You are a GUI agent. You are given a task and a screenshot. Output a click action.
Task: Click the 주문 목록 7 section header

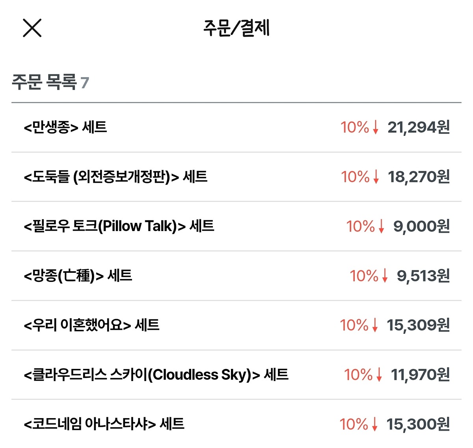point(50,82)
